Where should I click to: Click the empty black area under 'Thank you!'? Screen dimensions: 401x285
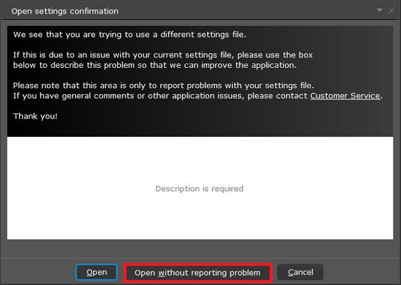(200, 129)
